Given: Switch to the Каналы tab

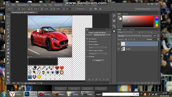Looking at the screenshot, I should (125, 29).
